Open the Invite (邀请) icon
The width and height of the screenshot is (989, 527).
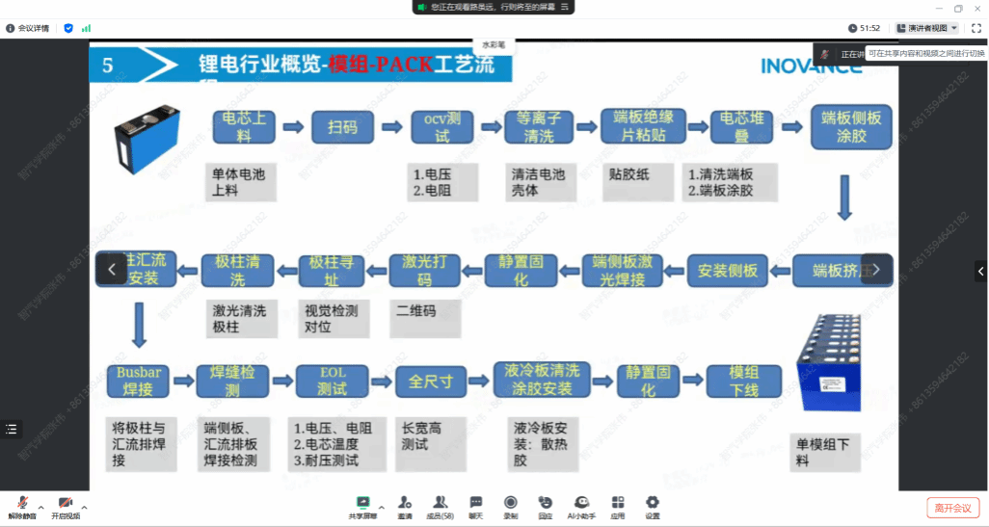click(405, 507)
